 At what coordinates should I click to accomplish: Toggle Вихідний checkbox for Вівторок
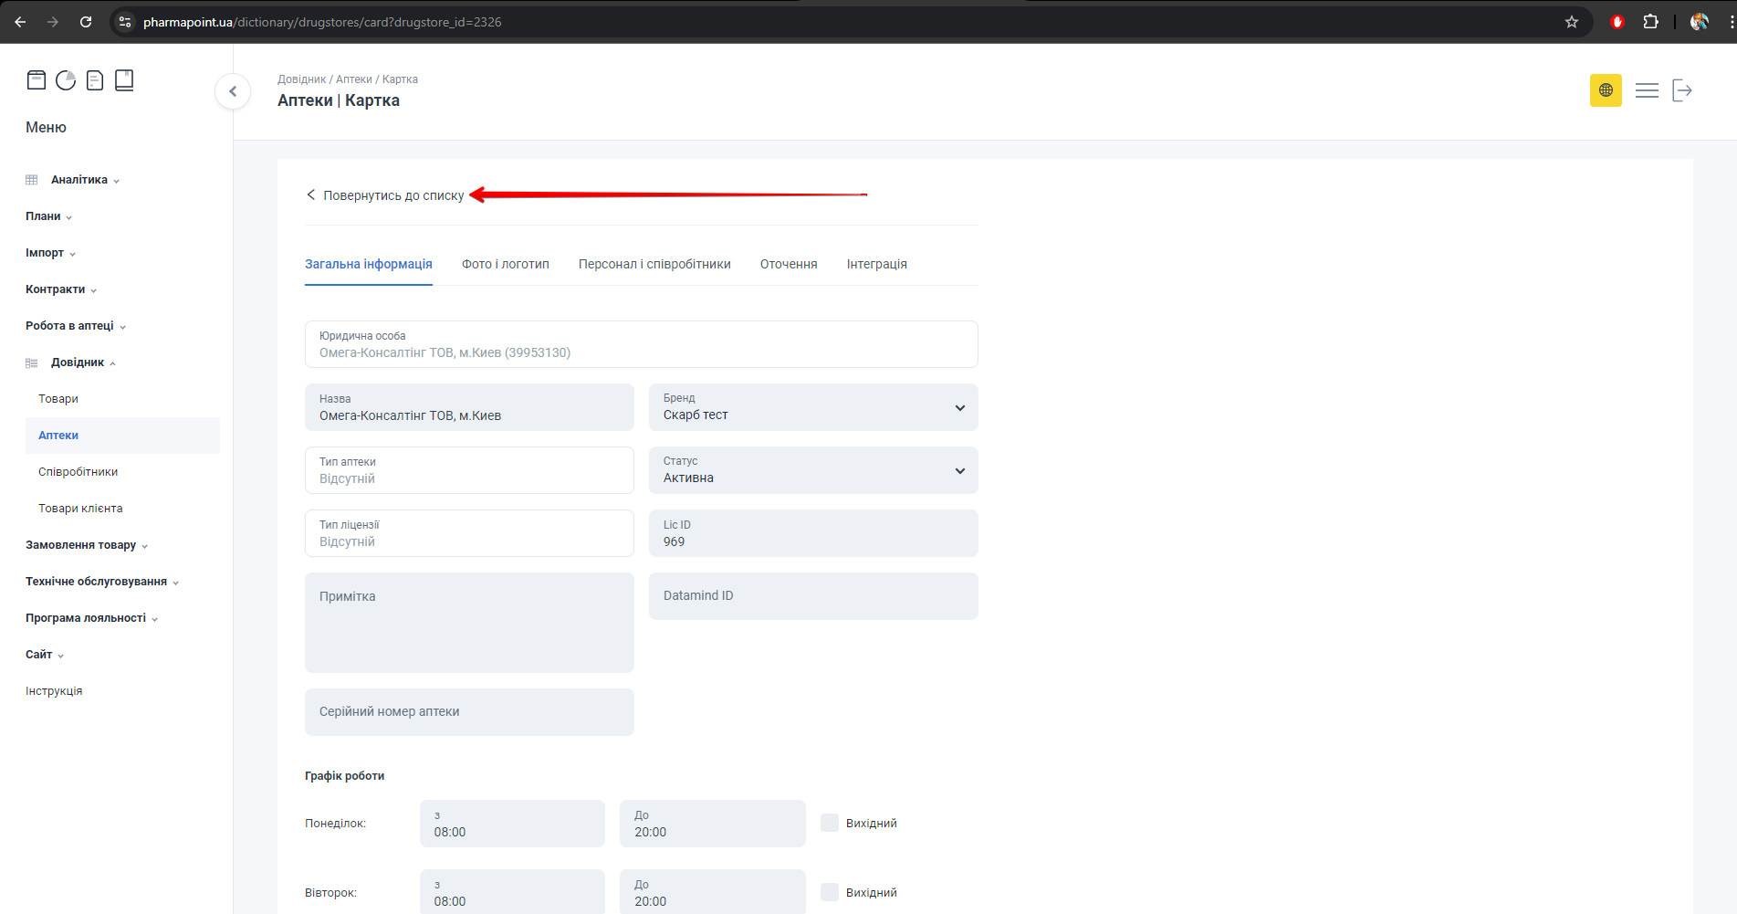830,892
